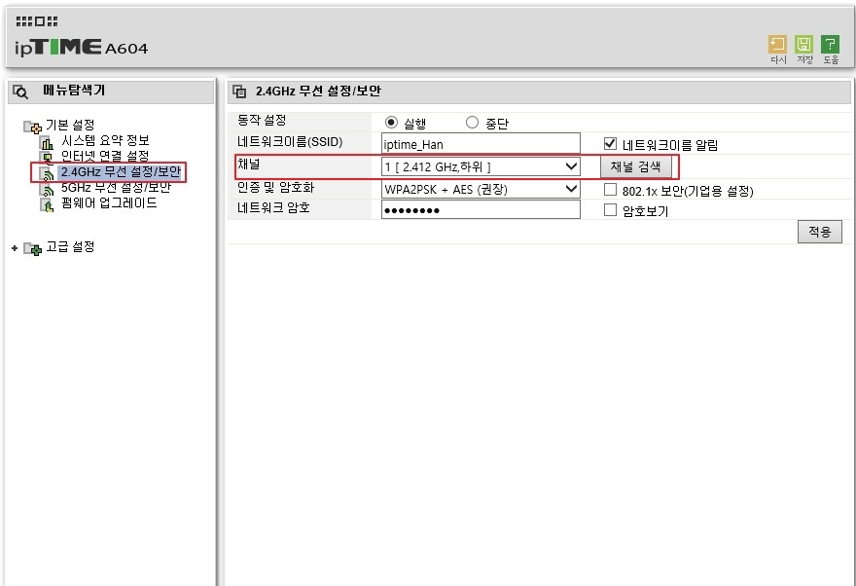Click the 인터넷 연결 설정 monitor icon
Screen dimensions: 856x586
pos(47,159)
